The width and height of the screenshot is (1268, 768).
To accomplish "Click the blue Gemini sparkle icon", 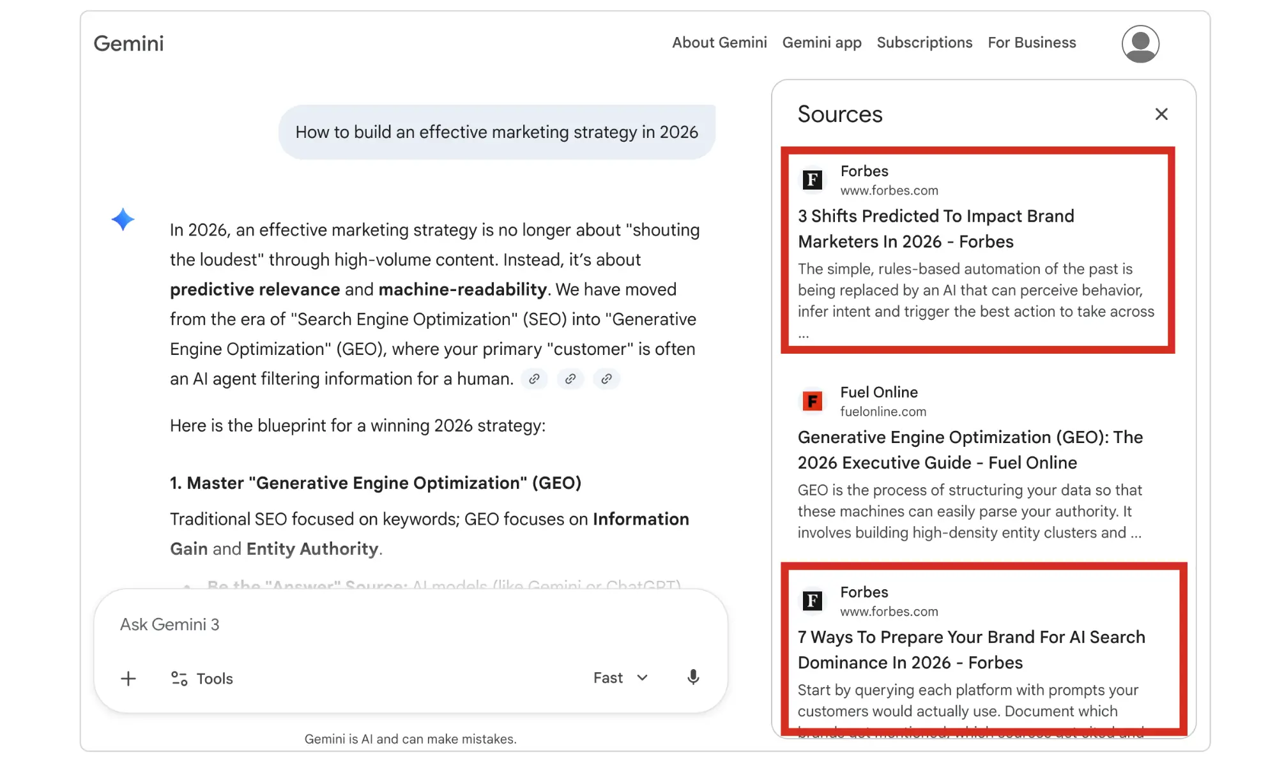I will 123,220.
